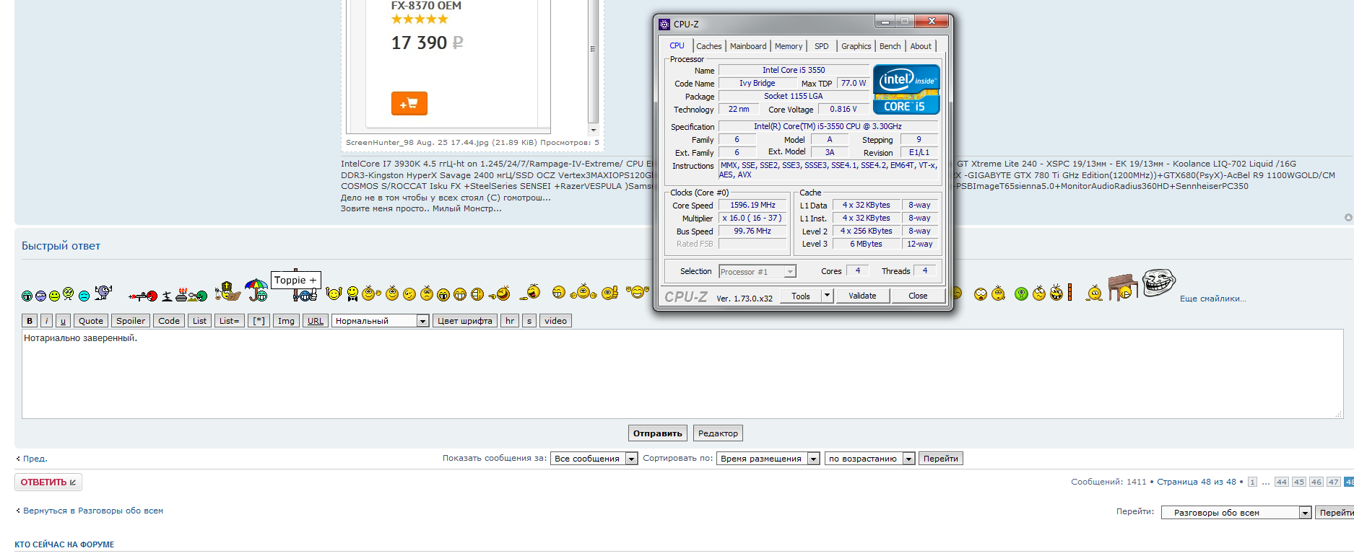This screenshot has width=1354, height=556.
Task: Open the Memory tab in CPU-Z
Action: 788,46
